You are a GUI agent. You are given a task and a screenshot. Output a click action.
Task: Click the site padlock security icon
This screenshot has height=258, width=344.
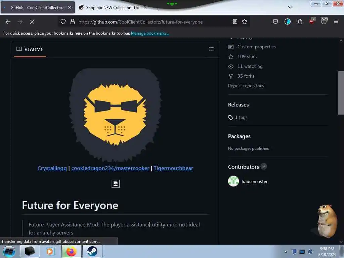(x=73, y=21)
